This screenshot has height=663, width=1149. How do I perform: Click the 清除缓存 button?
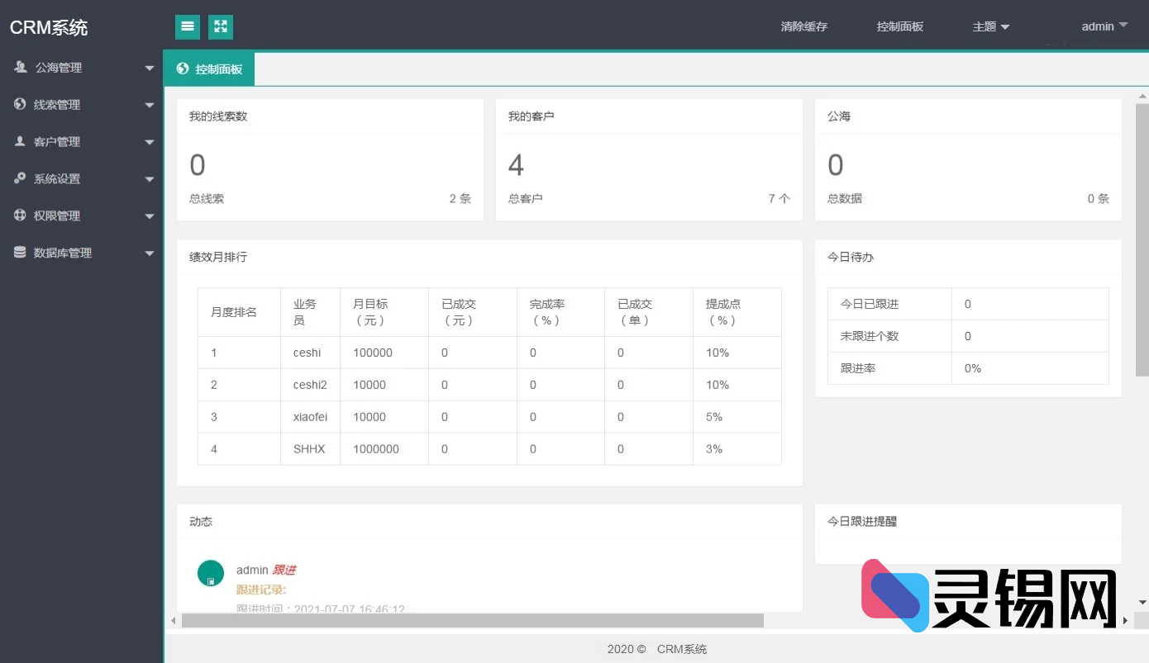[804, 26]
